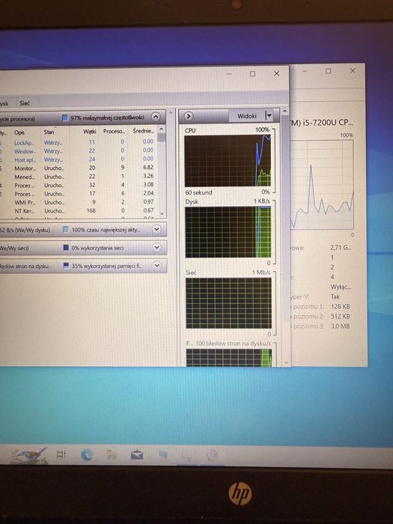Image resolution: width=393 pixels, height=524 pixels.
Task: Minimize the Resource Monitor window
Action: pyautogui.click(x=228, y=73)
